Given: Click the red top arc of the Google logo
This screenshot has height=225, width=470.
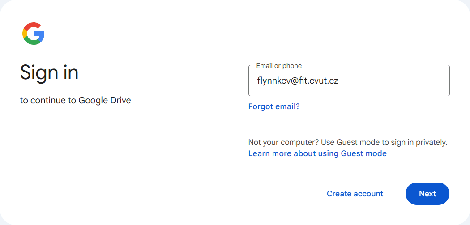Looking at the screenshot, I should 32,26.
